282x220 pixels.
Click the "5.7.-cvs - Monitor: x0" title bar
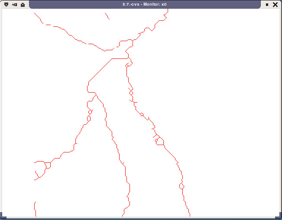tap(145, 4)
